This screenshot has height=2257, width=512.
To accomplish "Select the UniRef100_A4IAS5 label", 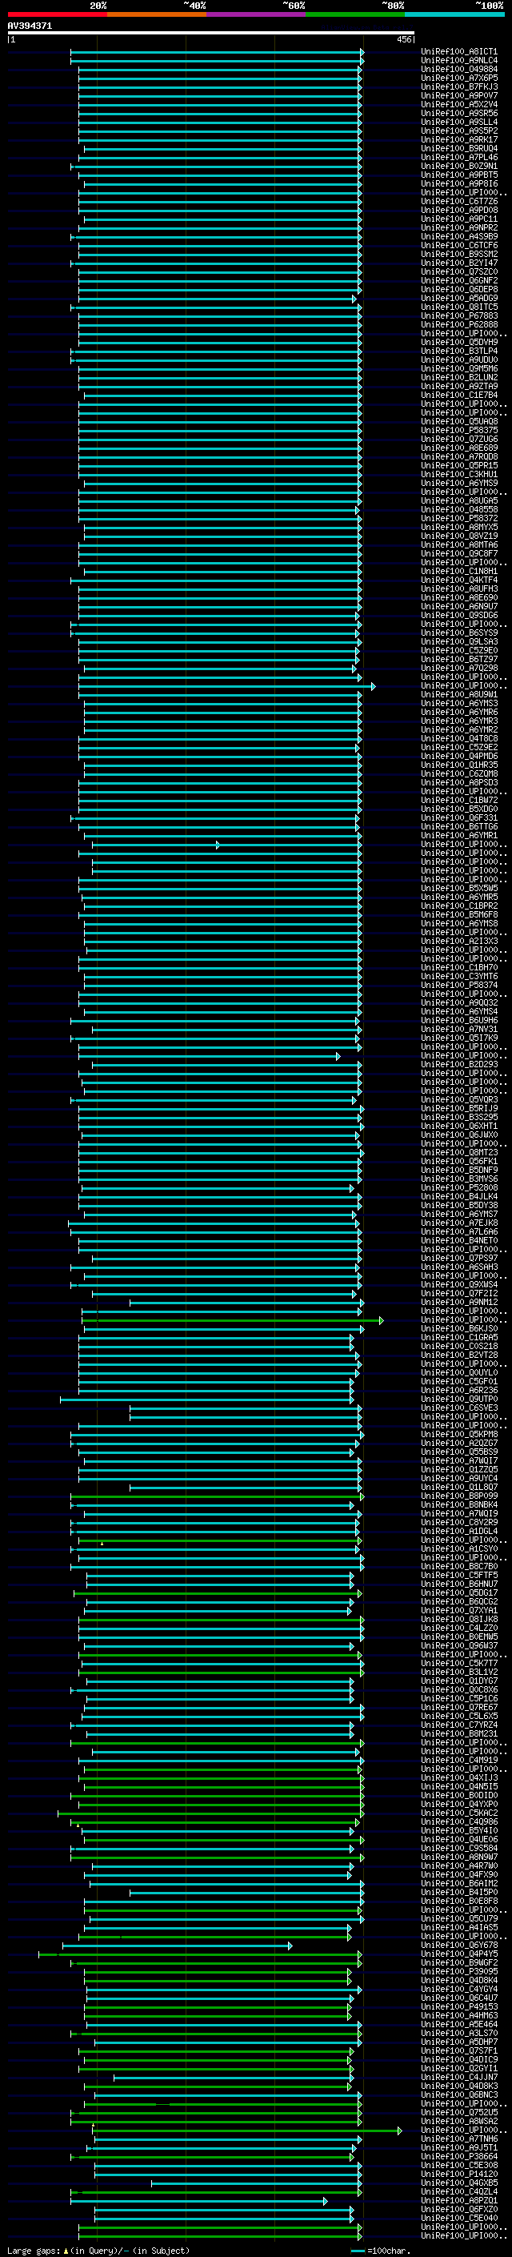I will 459,1928.
